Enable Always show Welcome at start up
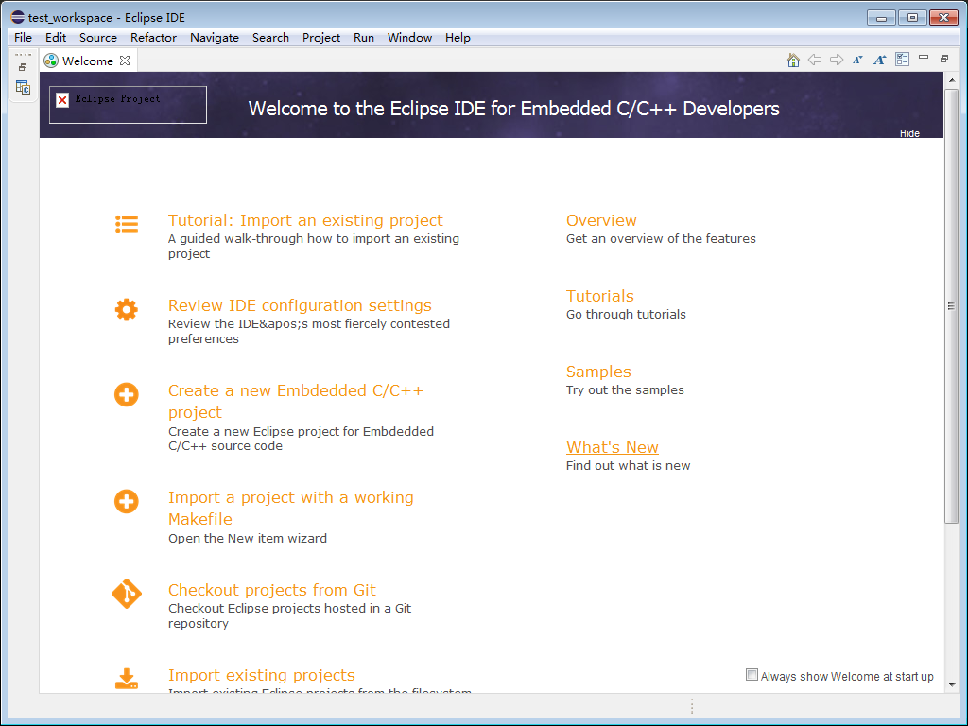The height and width of the screenshot is (726, 968). pos(752,675)
